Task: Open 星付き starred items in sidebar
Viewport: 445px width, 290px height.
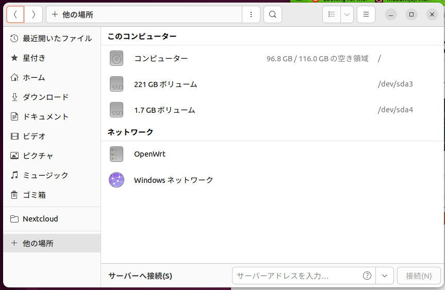Action: 34,58
